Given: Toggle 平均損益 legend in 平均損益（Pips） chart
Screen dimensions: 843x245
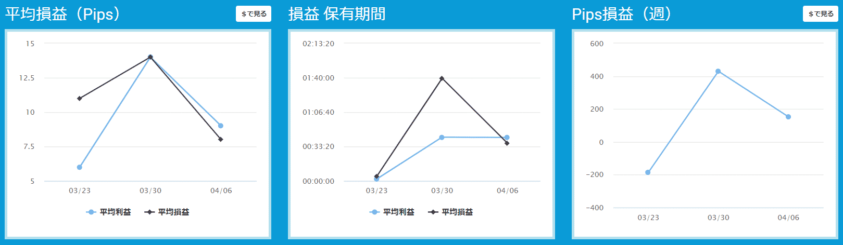Looking at the screenshot, I should click(x=167, y=212).
